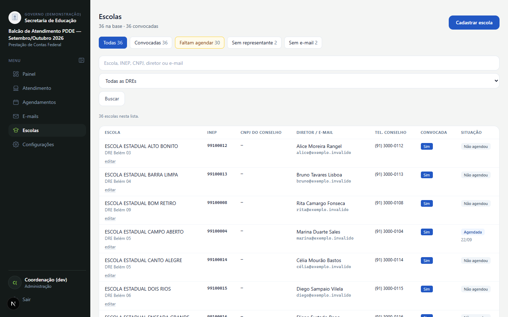Click Agendada status for Campo Aberto
This screenshot has height=317, width=508.
click(473, 232)
